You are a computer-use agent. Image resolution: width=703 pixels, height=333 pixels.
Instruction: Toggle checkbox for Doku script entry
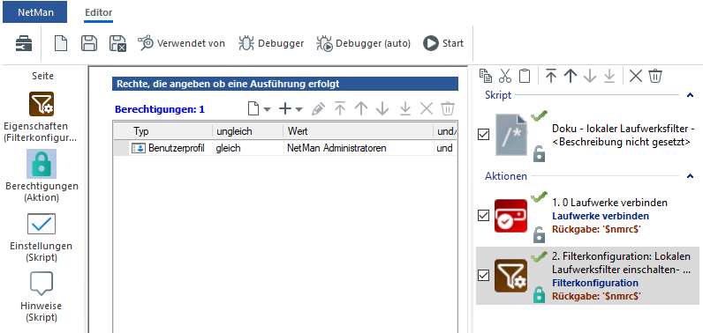pos(483,134)
